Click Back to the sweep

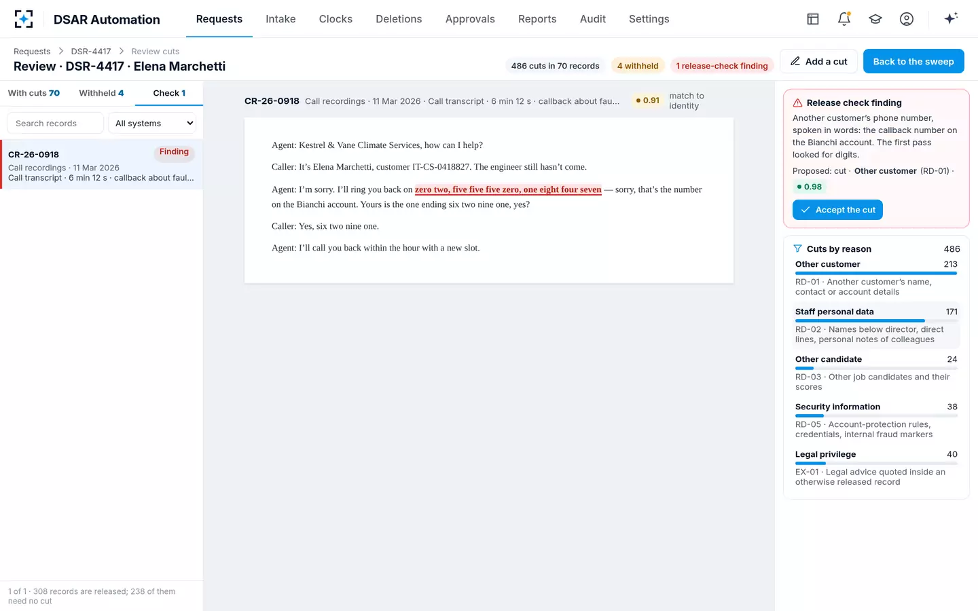913,61
